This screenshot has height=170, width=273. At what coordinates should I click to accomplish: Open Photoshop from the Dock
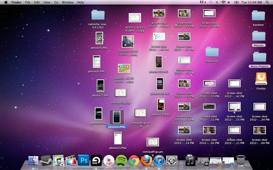84,160
